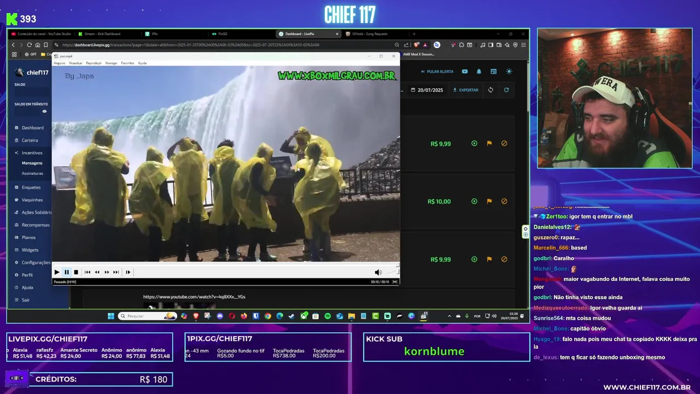Open the Arquivo menu in video player

tap(59, 63)
